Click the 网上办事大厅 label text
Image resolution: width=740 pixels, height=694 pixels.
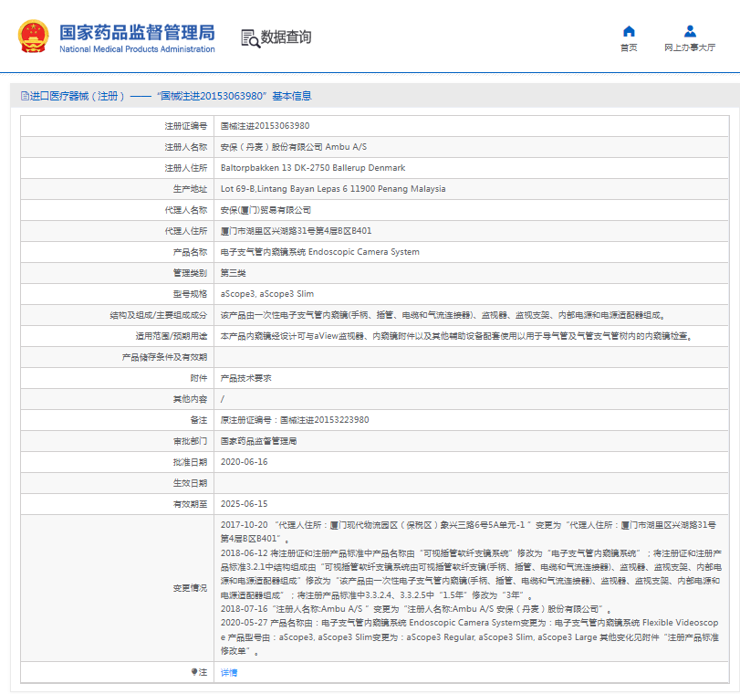click(x=689, y=47)
